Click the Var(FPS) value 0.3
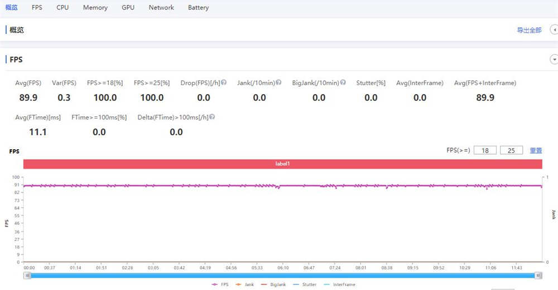The height and width of the screenshot is (290, 558). point(64,97)
